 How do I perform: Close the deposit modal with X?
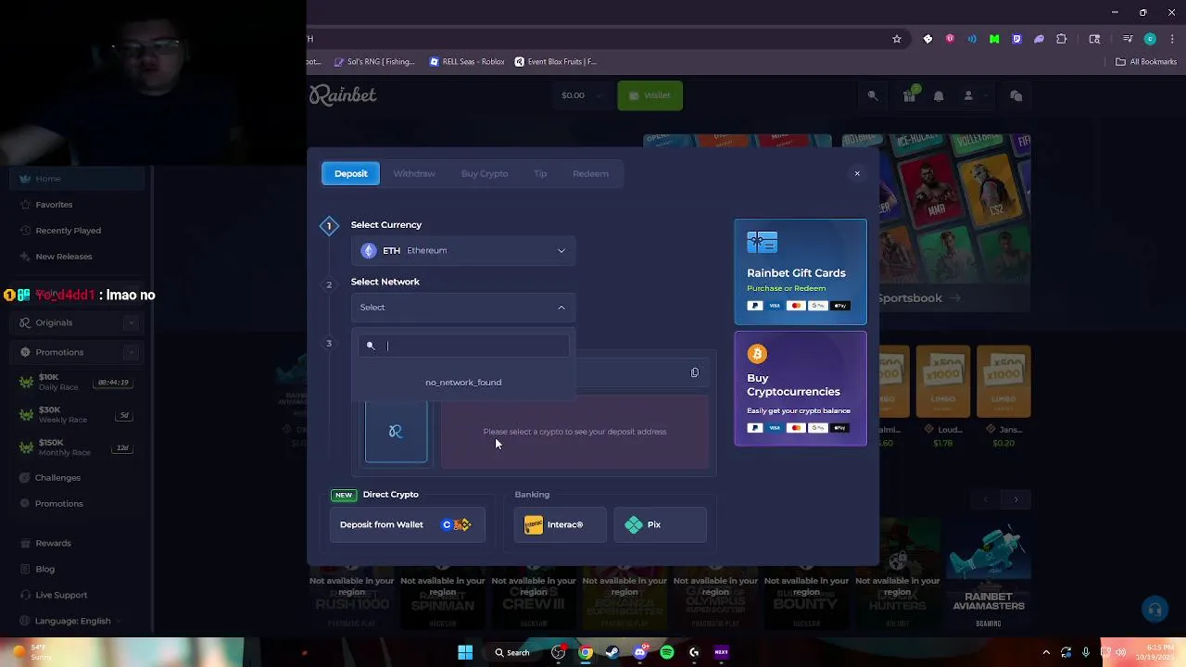pyautogui.click(x=857, y=173)
